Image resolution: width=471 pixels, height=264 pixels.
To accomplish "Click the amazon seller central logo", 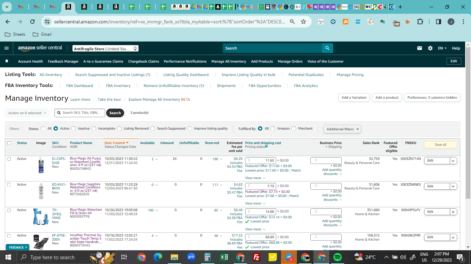I will point(40,48).
